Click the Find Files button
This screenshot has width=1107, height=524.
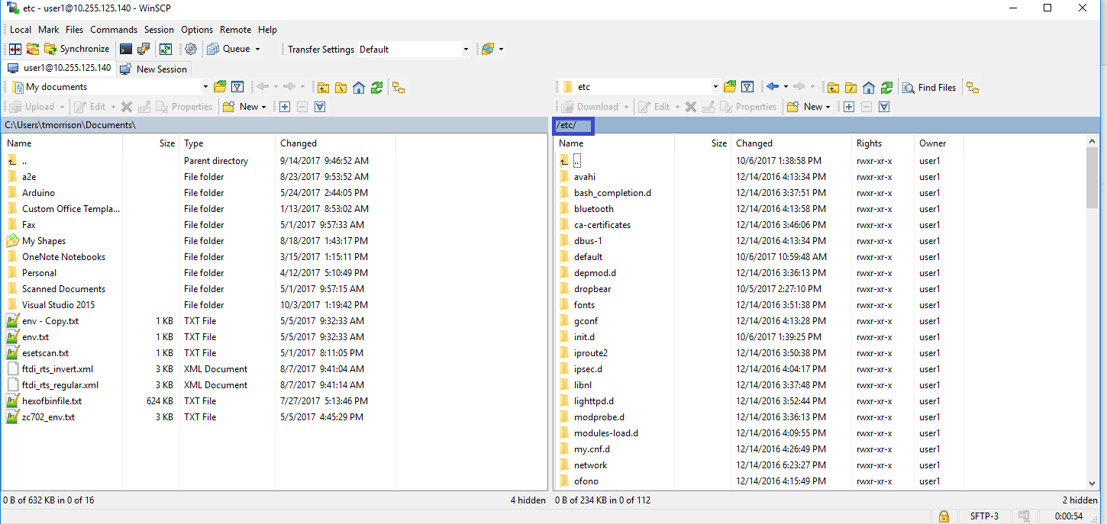pyautogui.click(x=929, y=87)
